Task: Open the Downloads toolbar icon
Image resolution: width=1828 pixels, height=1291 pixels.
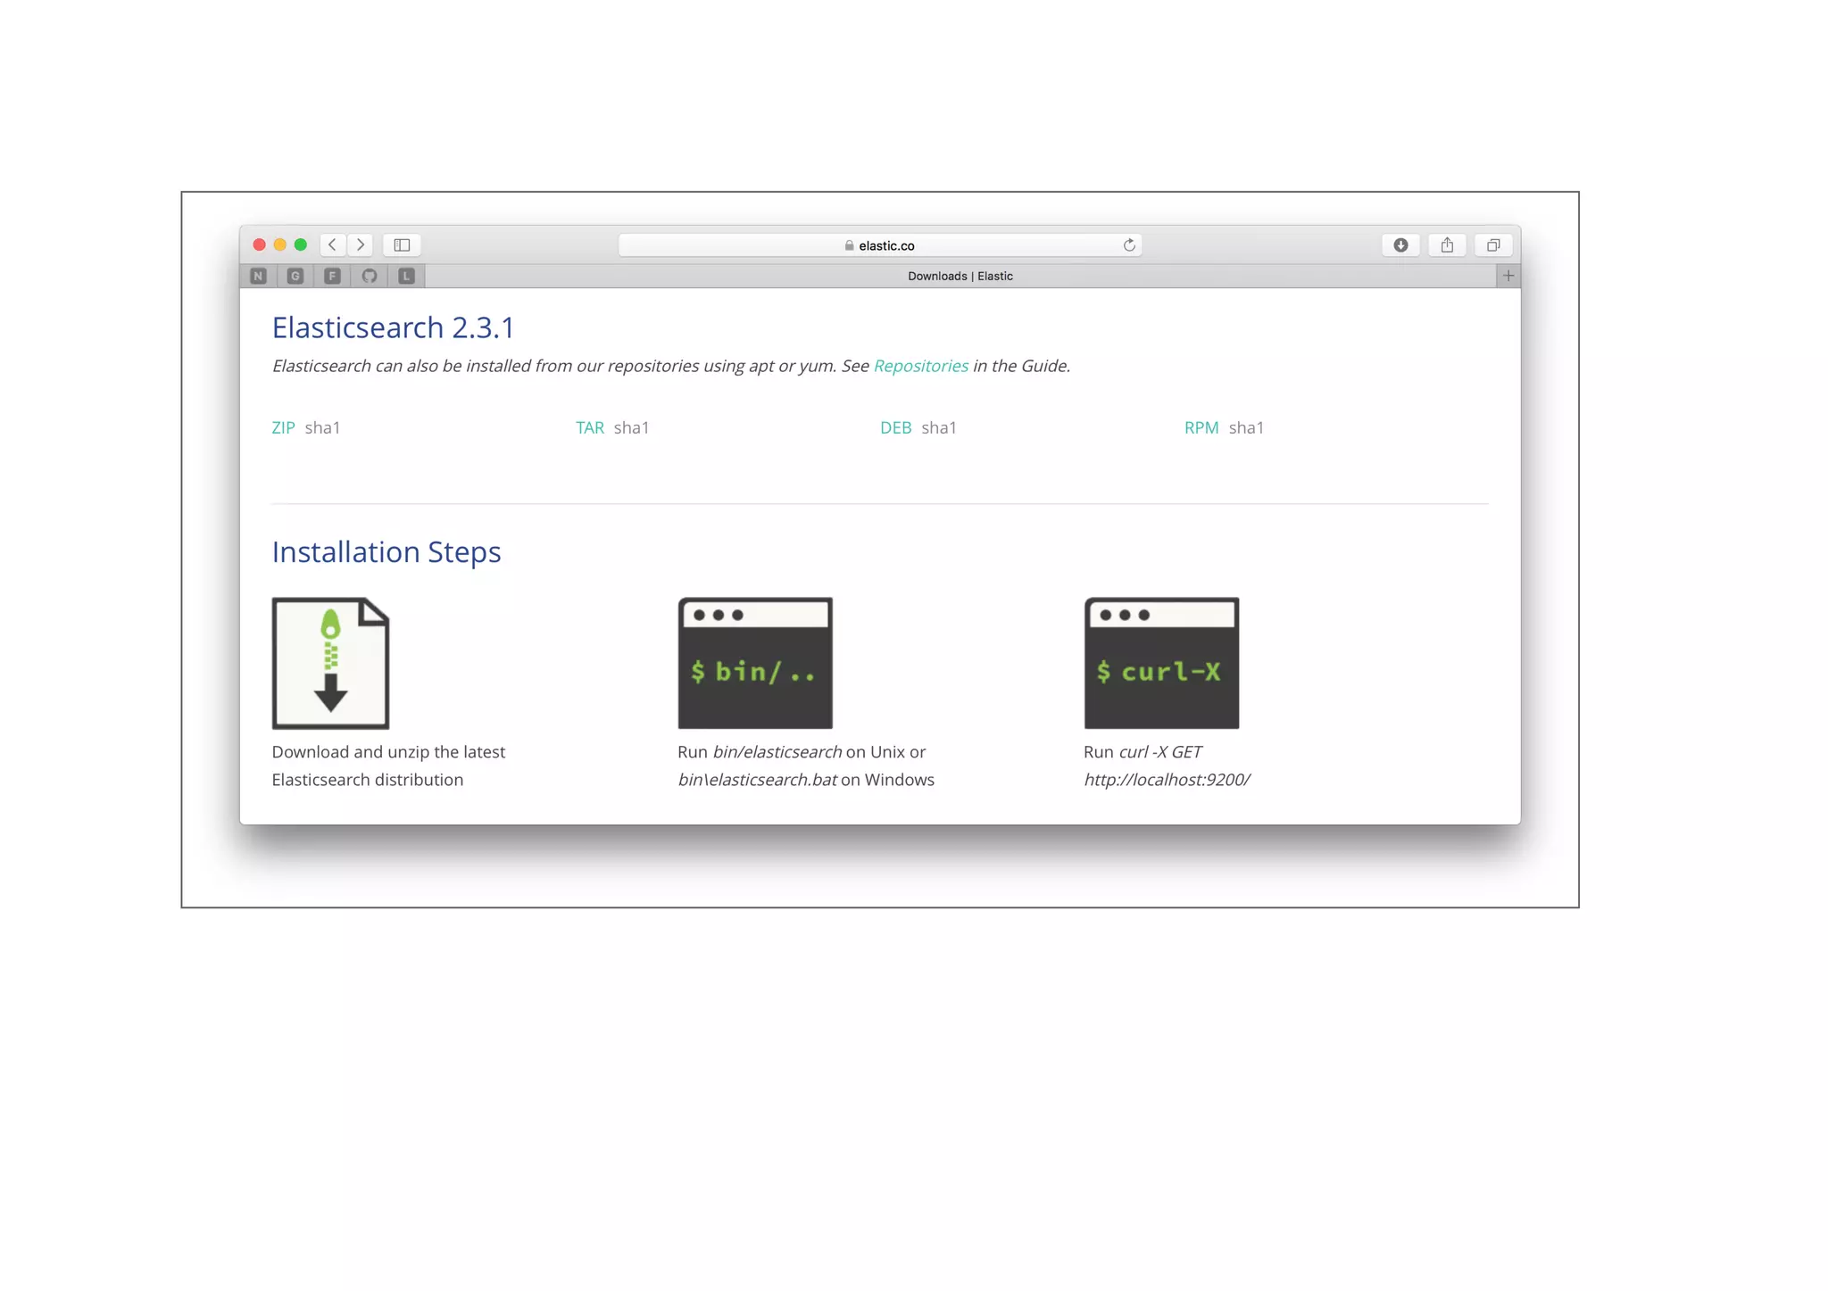Action: (x=1400, y=245)
